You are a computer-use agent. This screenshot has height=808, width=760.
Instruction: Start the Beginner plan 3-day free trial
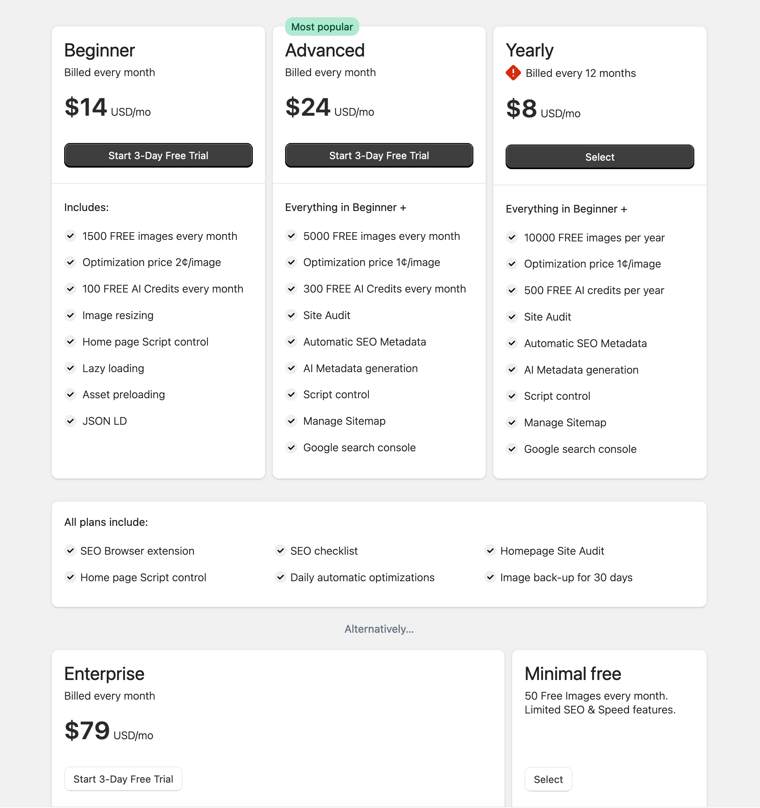[x=158, y=156]
